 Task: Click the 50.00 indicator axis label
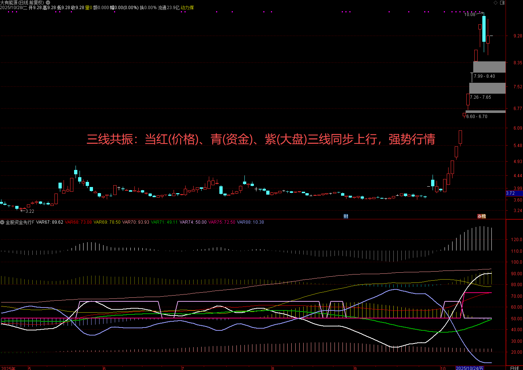point(516,318)
